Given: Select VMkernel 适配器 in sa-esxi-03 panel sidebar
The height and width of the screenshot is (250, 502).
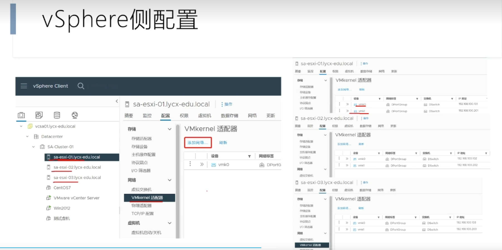Looking at the screenshot, I should pyautogui.click(x=312, y=245).
